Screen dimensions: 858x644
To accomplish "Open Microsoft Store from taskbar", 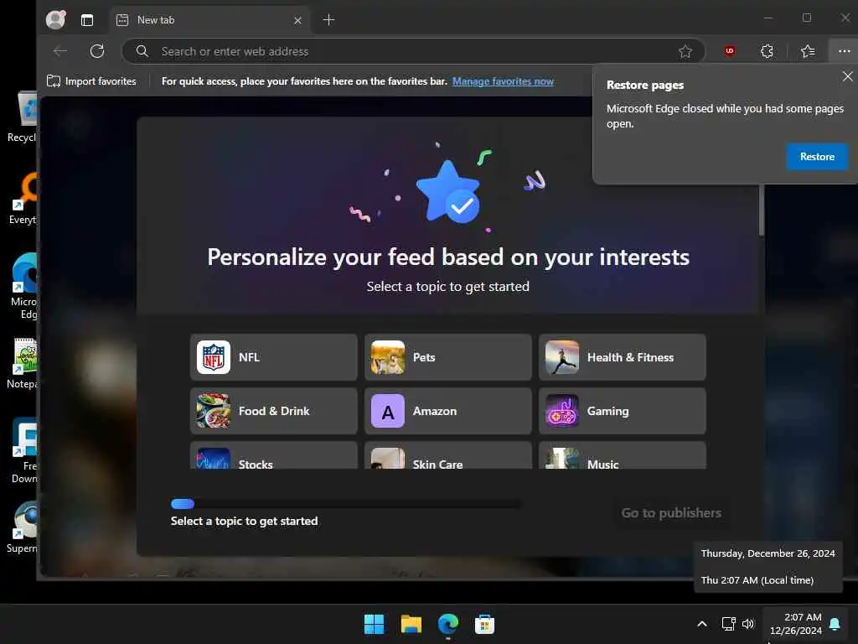I will click(484, 624).
